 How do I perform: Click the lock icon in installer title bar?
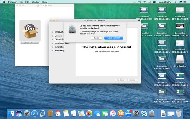point(139,20)
